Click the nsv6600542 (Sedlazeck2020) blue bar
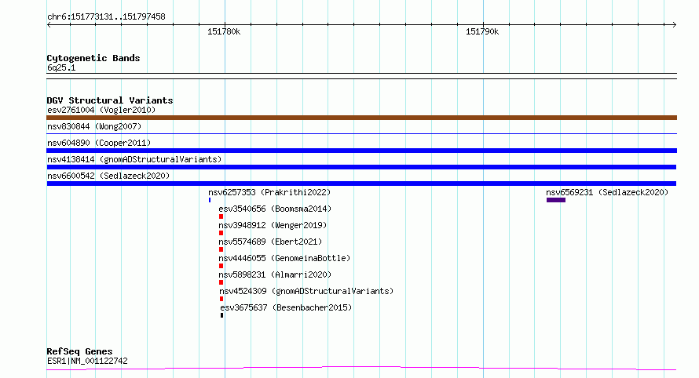Screen dimensions: 699x378 click(361, 184)
